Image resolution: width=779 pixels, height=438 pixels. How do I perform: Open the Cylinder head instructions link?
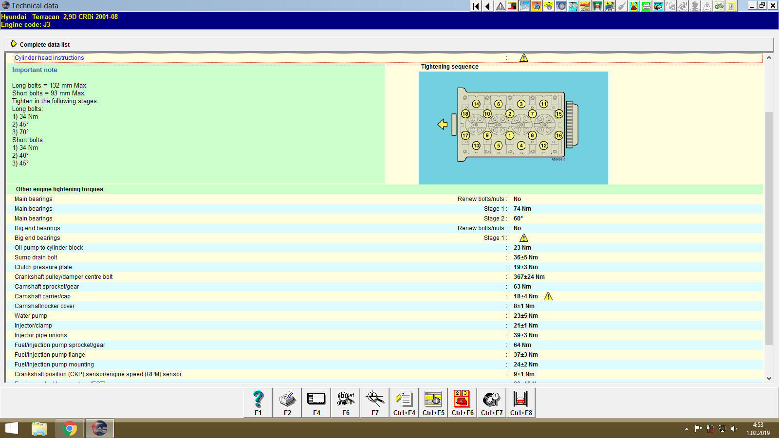pyautogui.click(x=49, y=57)
